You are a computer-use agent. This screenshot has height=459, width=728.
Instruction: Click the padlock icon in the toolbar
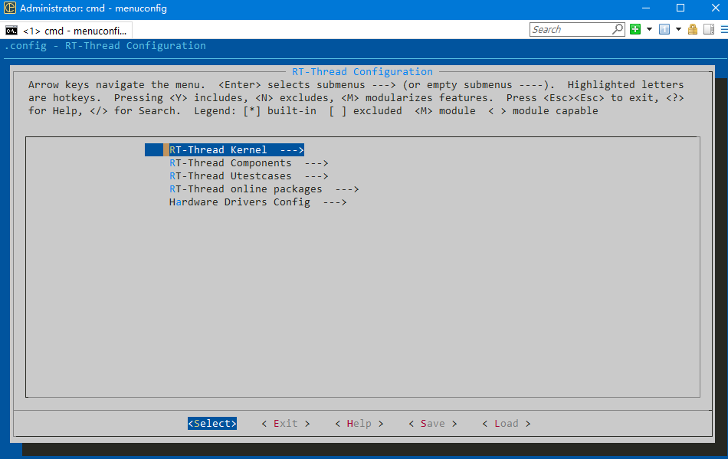pyautogui.click(x=693, y=29)
